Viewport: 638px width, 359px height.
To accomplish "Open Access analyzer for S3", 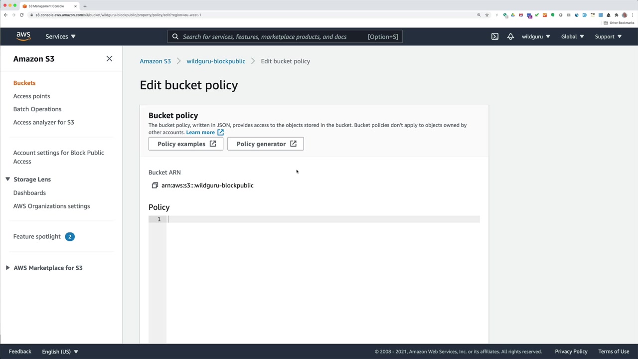I will (x=43, y=122).
